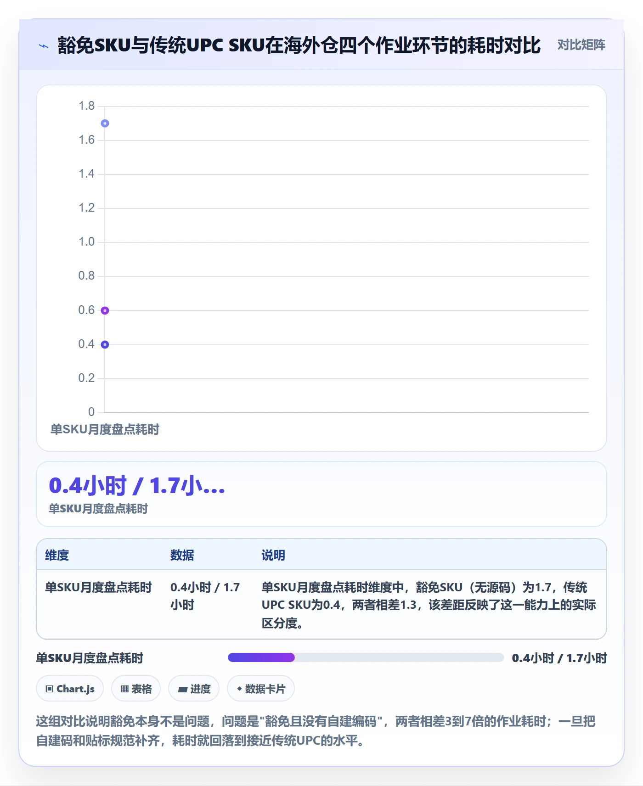Click the summary paragraph starting 这组对比说明

(316, 731)
